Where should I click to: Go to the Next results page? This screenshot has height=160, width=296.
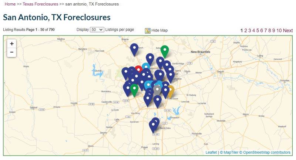click(x=288, y=31)
